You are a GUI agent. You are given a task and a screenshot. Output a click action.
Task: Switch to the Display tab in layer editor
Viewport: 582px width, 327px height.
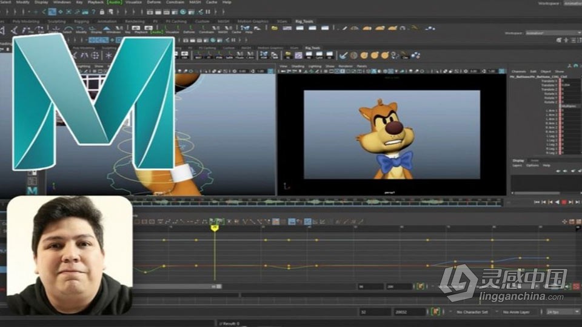[518, 160]
